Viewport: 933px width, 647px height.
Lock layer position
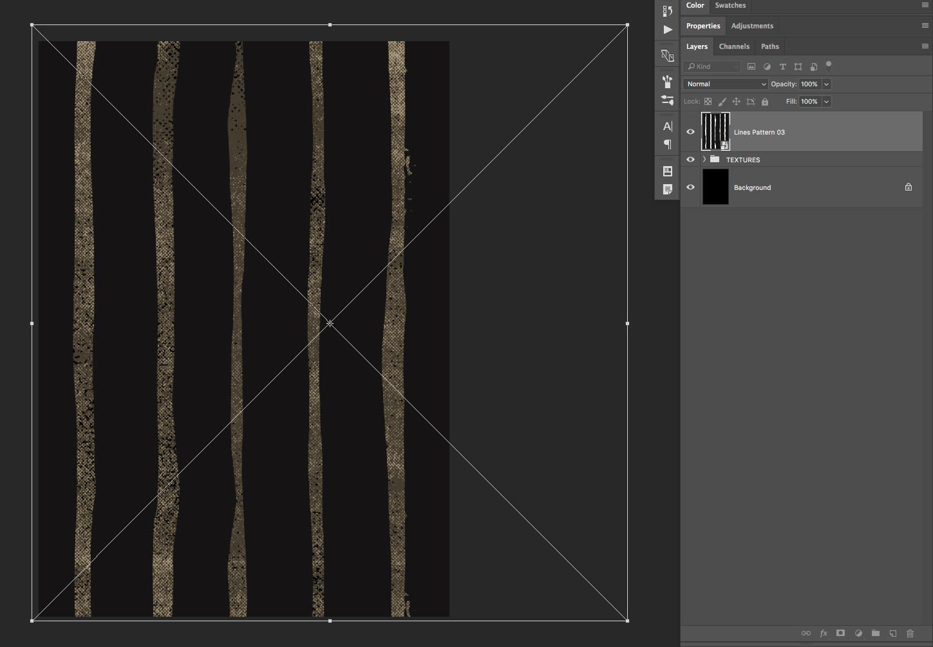click(736, 102)
